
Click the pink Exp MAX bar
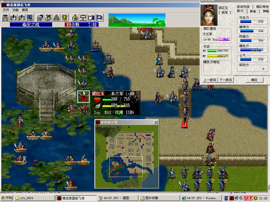coord(224,39)
